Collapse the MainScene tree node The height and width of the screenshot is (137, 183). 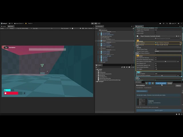click(x=98, y=30)
